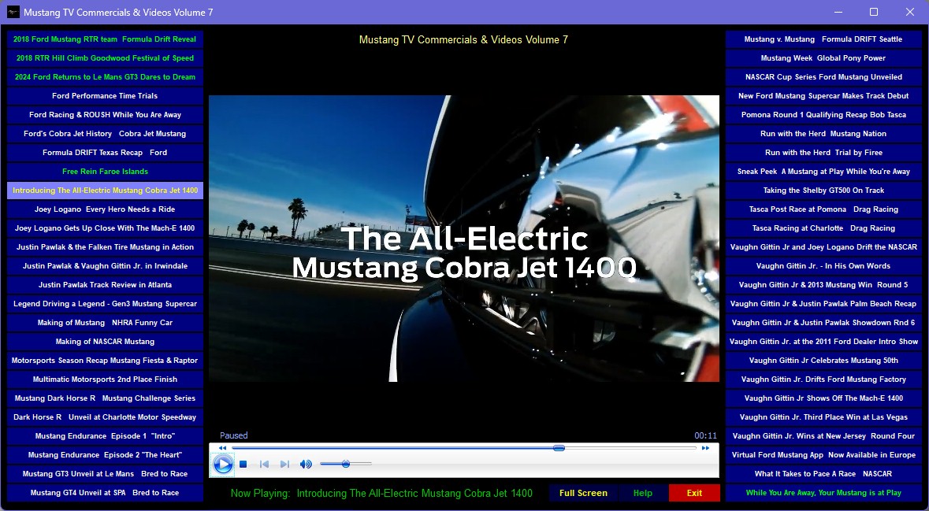
Task: Play Joey Logano Every Hero Needs a Ride
Action: 105,209
